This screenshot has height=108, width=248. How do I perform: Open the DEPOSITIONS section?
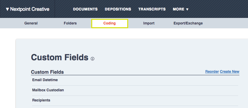[118, 9]
